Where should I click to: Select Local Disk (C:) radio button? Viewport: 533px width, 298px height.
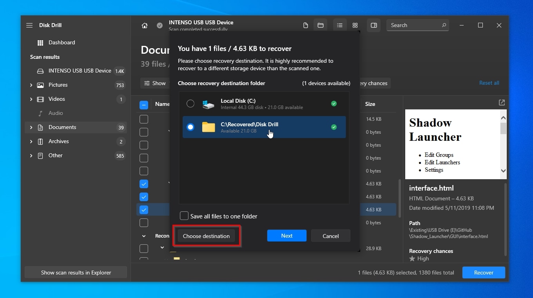[x=190, y=104]
